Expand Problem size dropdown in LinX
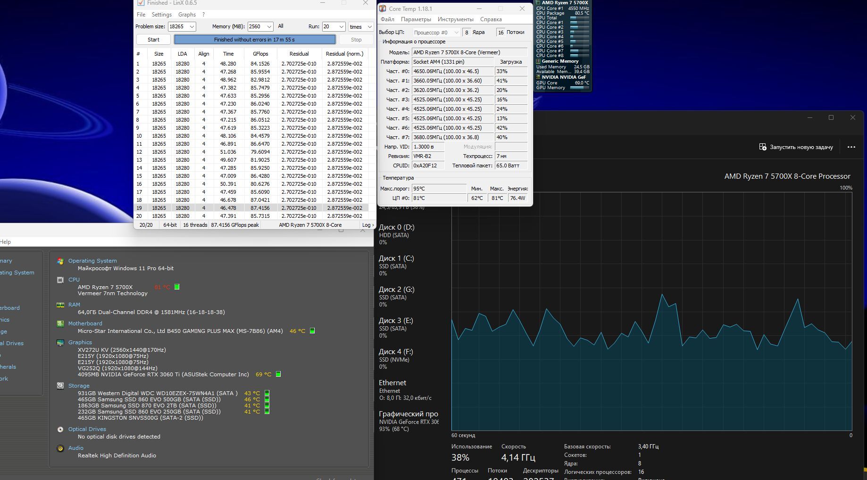The height and width of the screenshot is (480, 867). pyautogui.click(x=192, y=27)
